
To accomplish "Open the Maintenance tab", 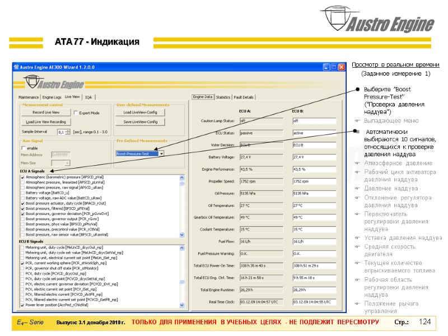I will (x=29, y=97).
